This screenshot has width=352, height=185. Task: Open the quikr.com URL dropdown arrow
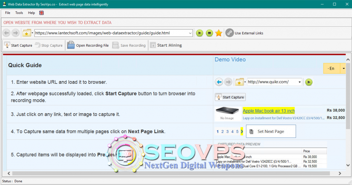pos(300,82)
